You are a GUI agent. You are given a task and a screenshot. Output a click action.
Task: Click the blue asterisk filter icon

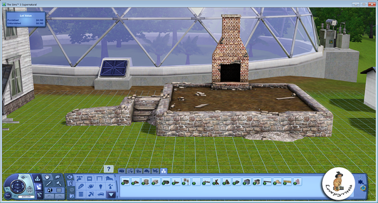tap(361, 182)
